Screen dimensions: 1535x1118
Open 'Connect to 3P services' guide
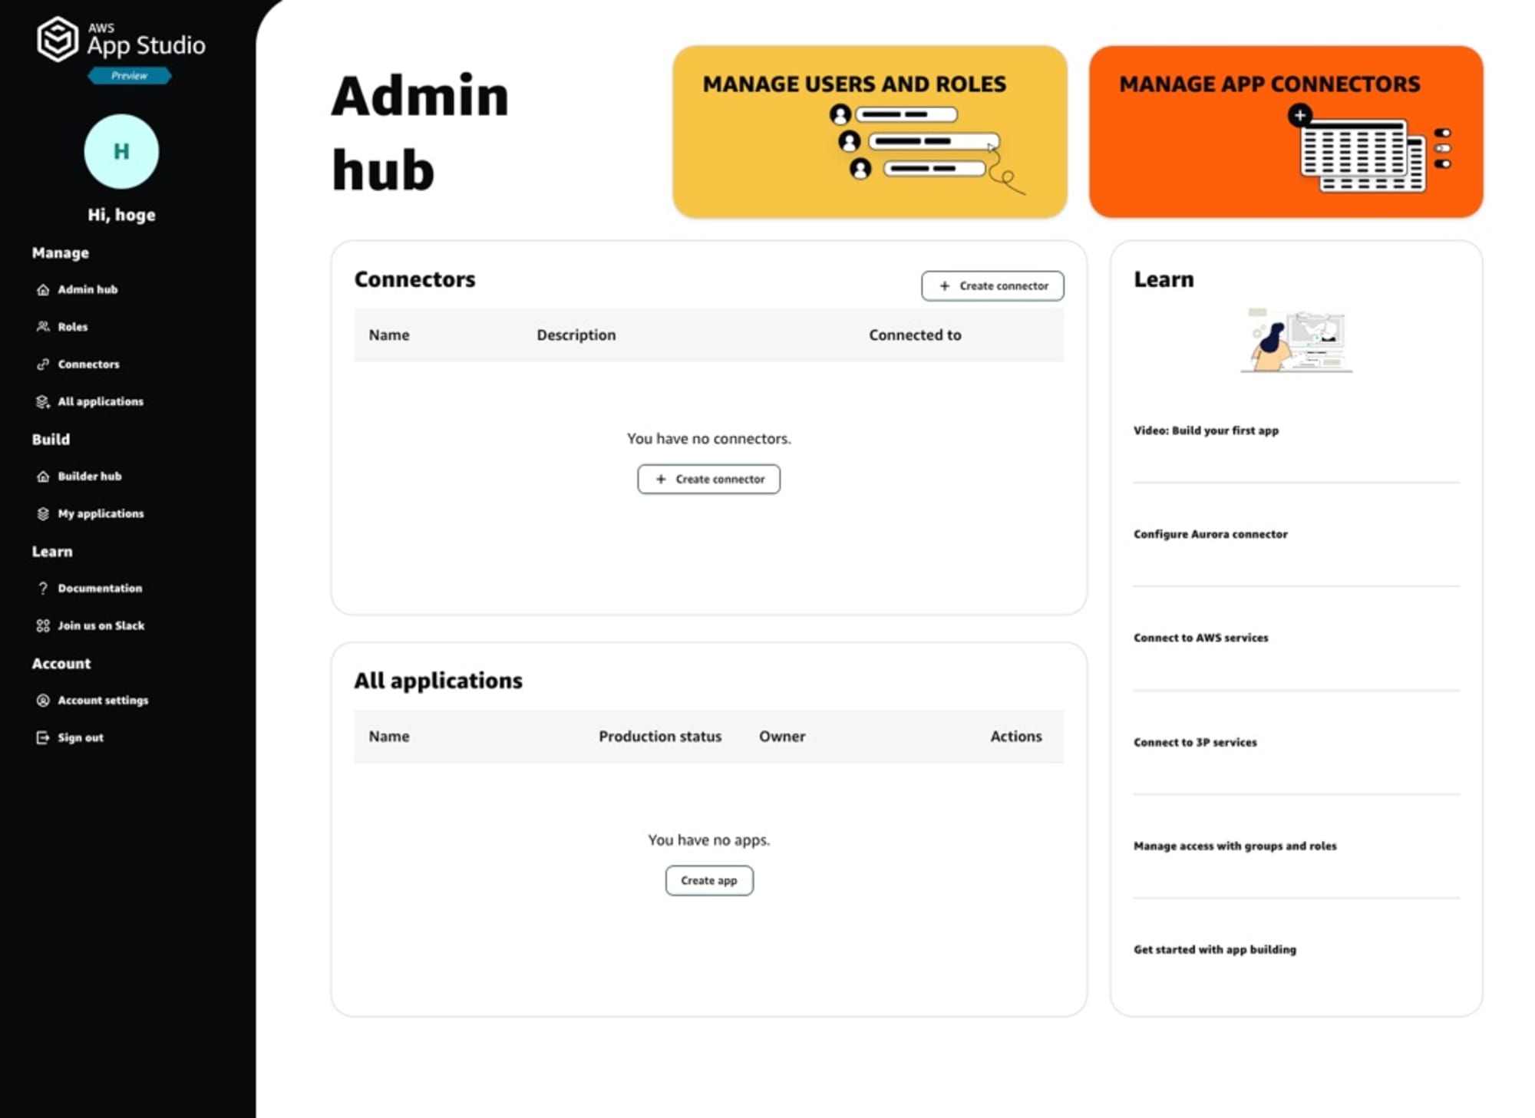(x=1195, y=742)
